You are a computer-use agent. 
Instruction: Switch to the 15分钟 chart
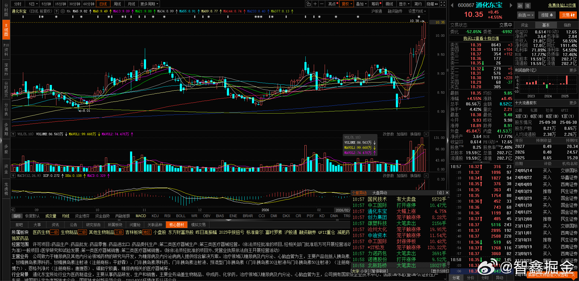click(x=60, y=4)
